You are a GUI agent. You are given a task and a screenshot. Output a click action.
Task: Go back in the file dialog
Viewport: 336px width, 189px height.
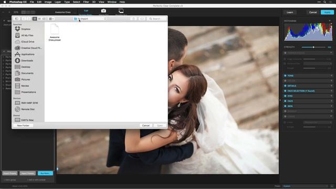click(24, 19)
